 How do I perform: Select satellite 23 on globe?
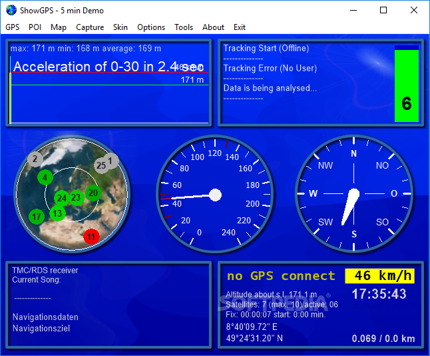click(x=76, y=197)
